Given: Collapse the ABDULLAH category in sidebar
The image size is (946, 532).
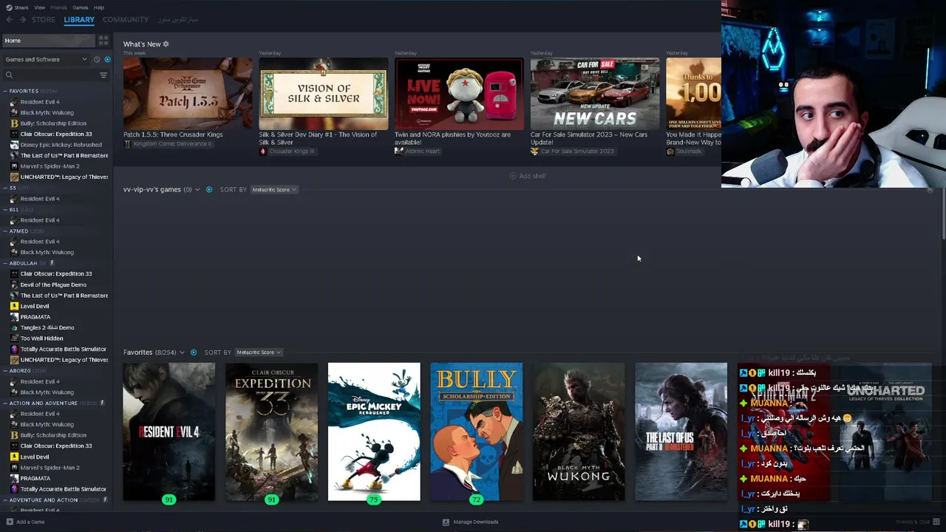Looking at the screenshot, I should coord(5,263).
